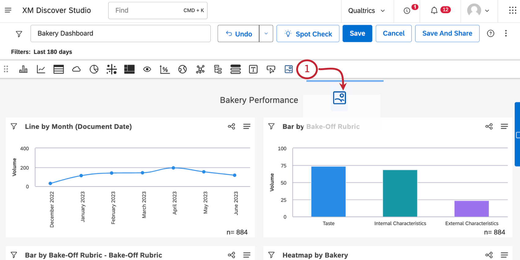The image size is (520, 260).
Task: Add an image widget from toolbar
Action: (x=288, y=69)
